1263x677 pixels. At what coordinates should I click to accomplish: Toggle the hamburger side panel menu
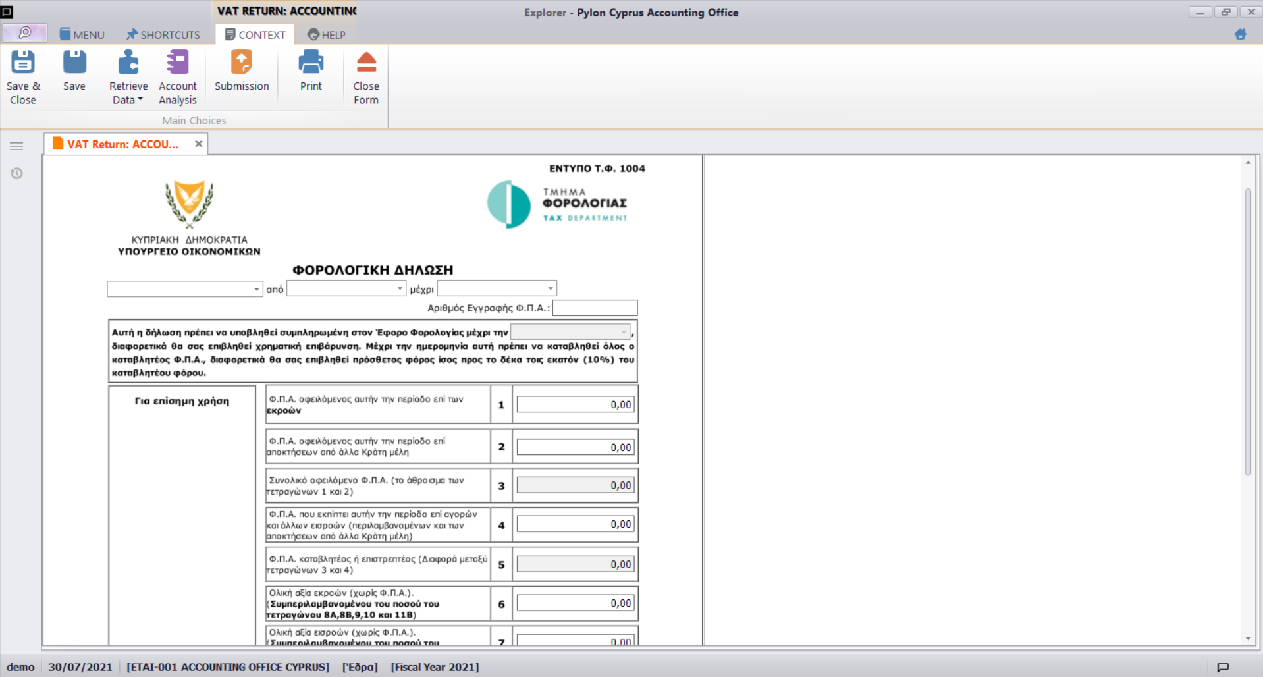click(17, 146)
